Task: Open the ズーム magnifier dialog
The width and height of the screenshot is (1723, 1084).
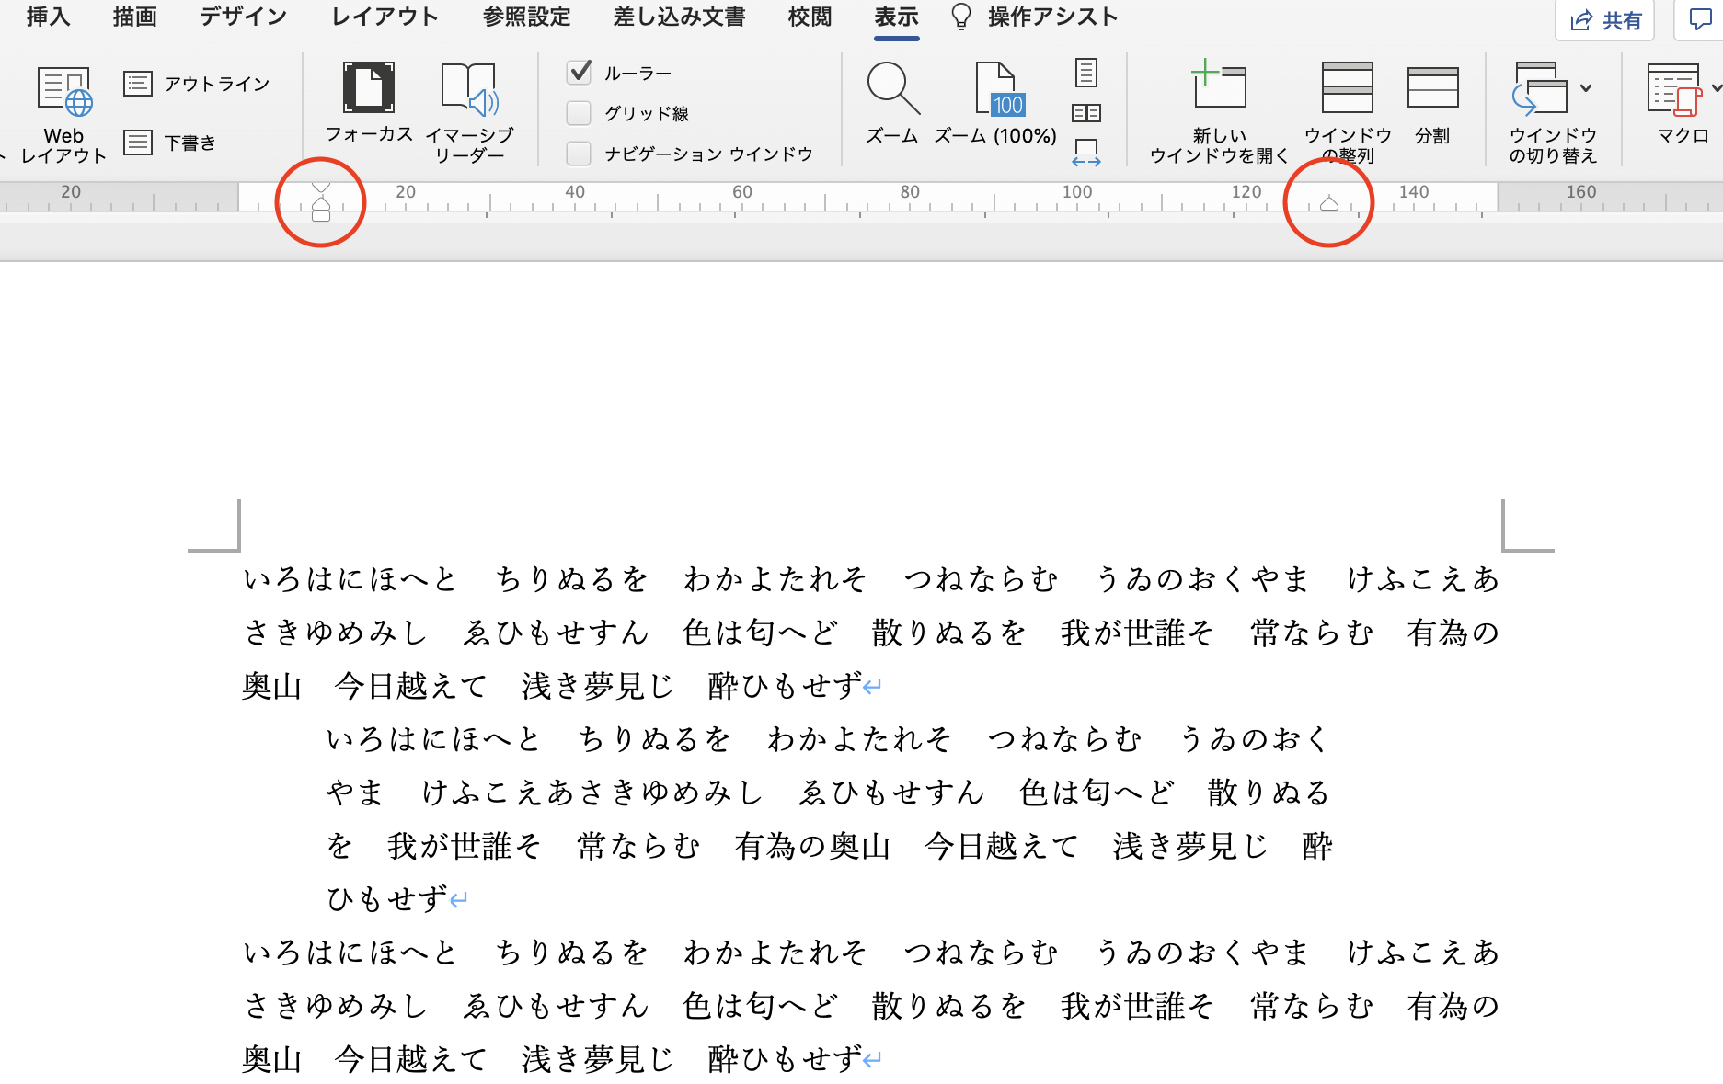Action: (x=892, y=101)
